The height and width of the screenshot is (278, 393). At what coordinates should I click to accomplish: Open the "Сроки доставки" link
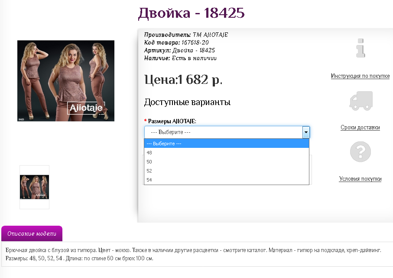pyautogui.click(x=360, y=128)
